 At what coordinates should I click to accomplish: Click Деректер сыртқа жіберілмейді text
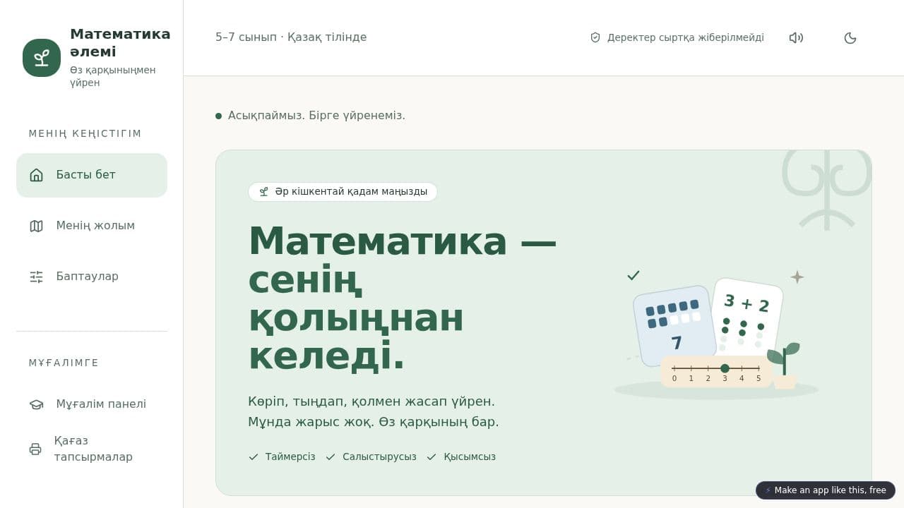pyautogui.click(x=686, y=37)
